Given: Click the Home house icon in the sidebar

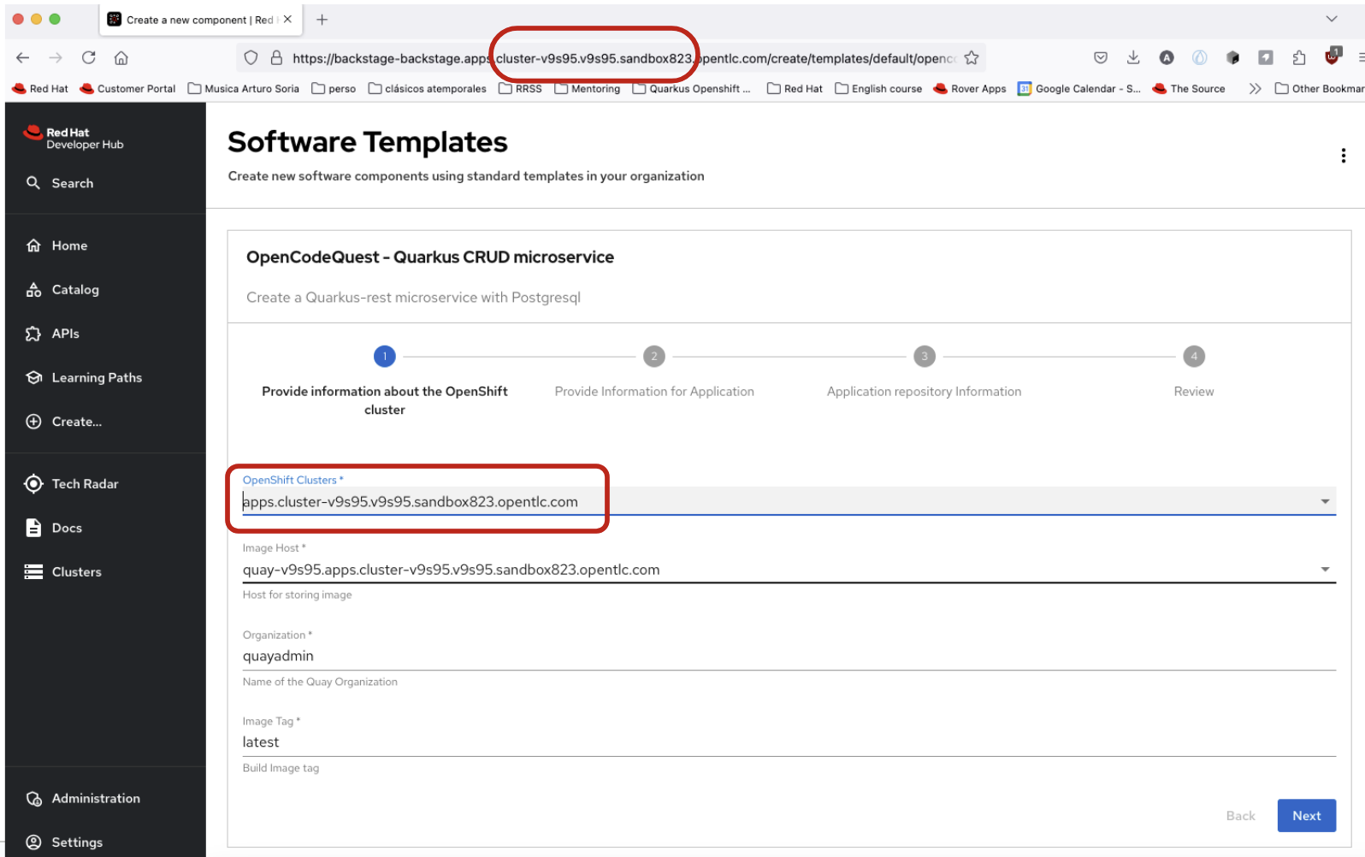Looking at the screenshot, I should point(33,245).
